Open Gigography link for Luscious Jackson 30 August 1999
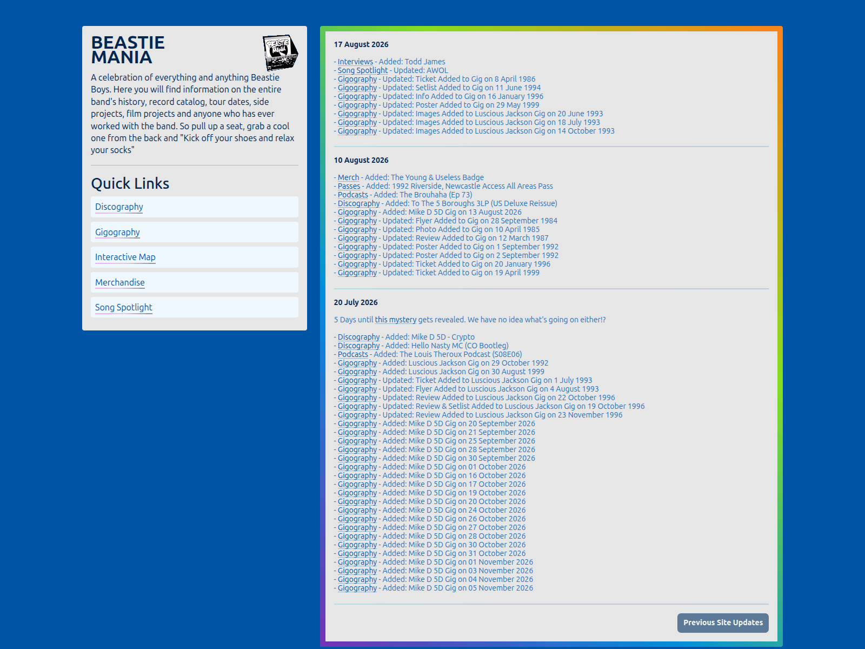Screen dimensions: 865x649 (x=357, y=372)
